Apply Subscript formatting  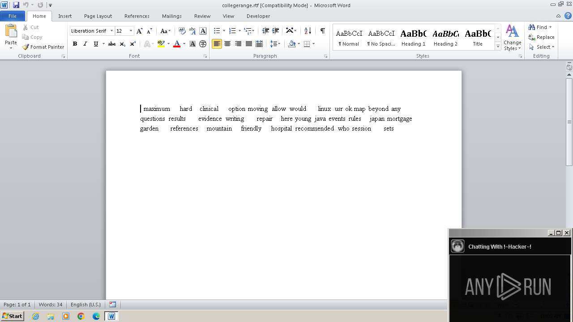click(123, 44)
